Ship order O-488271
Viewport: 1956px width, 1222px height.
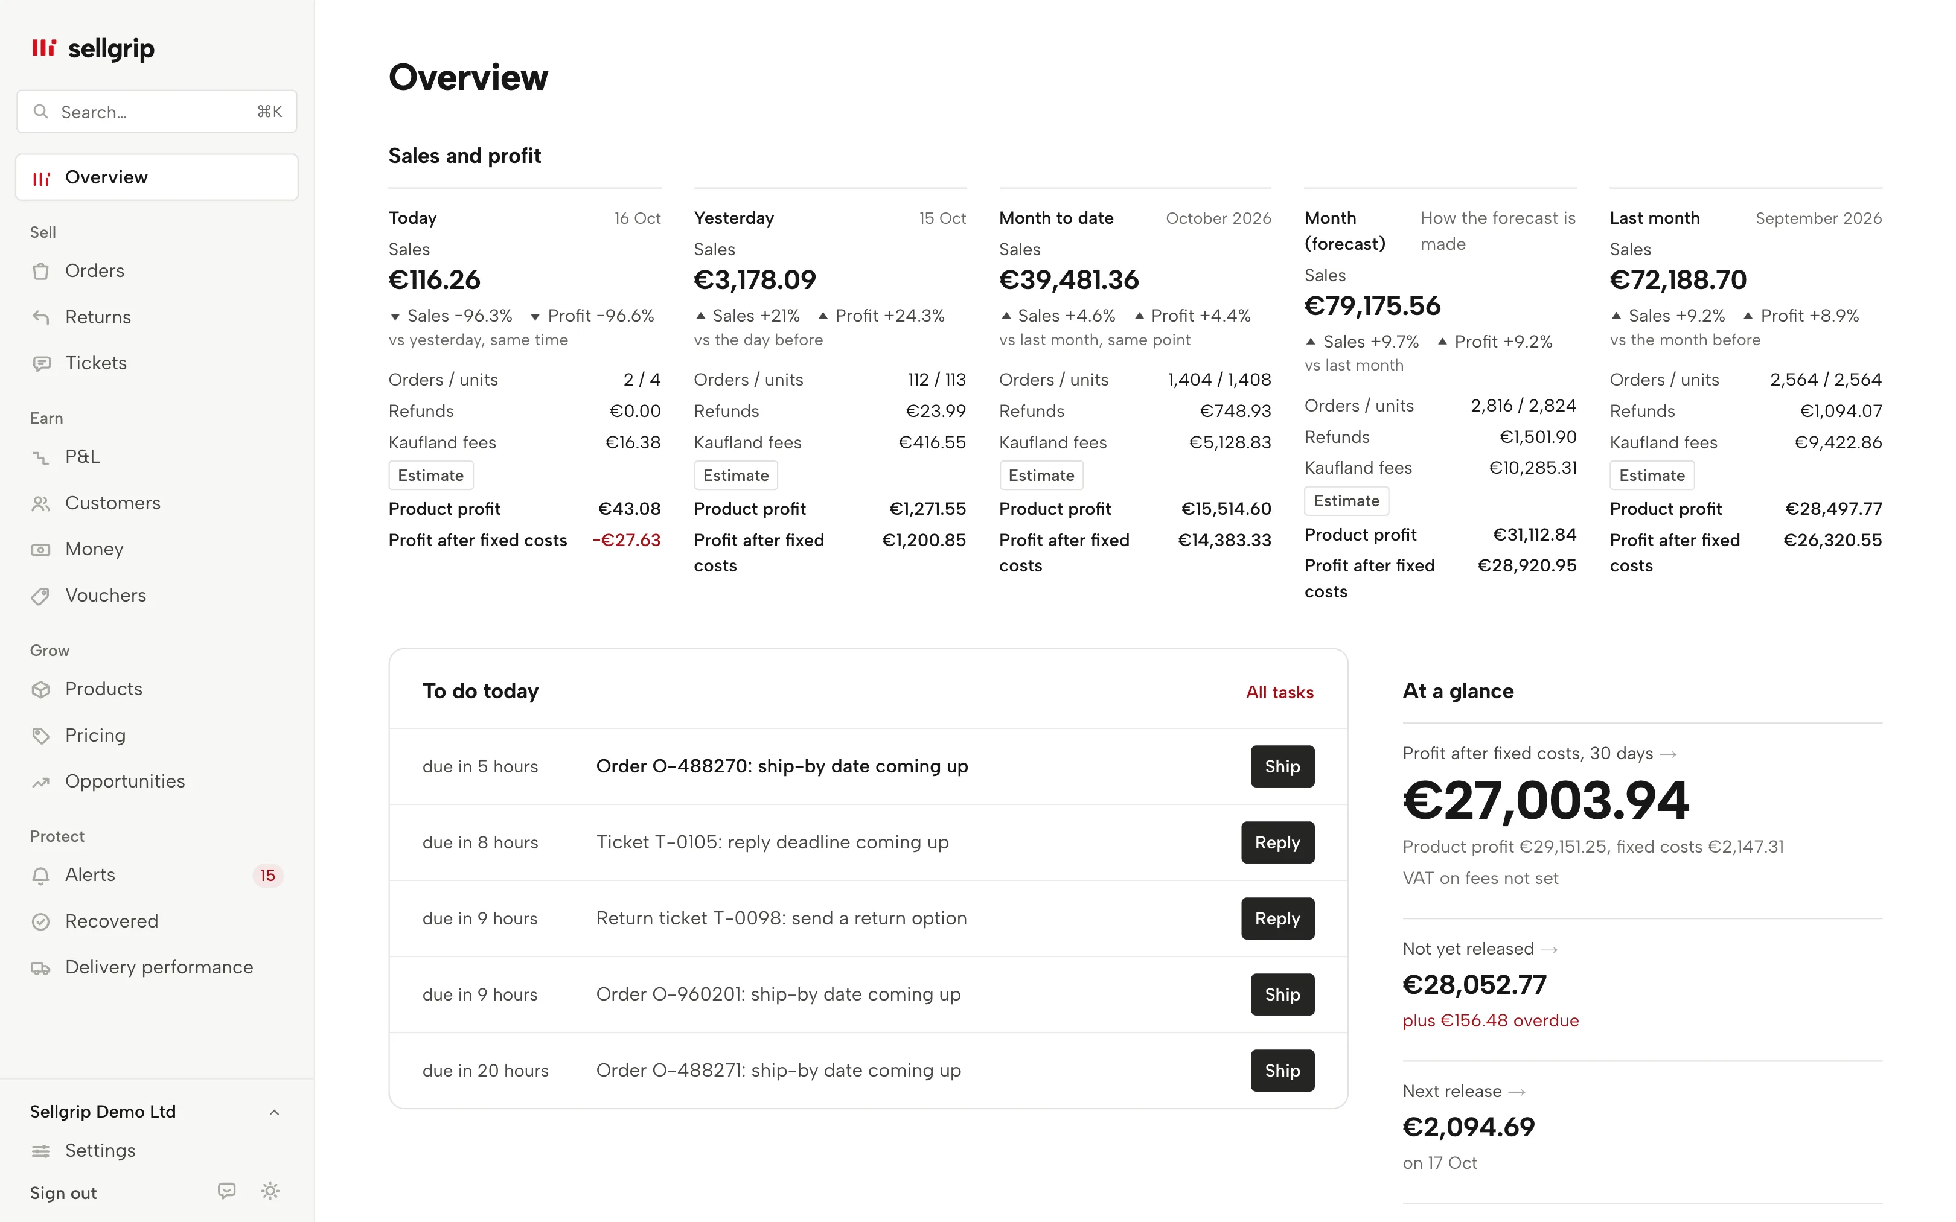point(1282,1070)
